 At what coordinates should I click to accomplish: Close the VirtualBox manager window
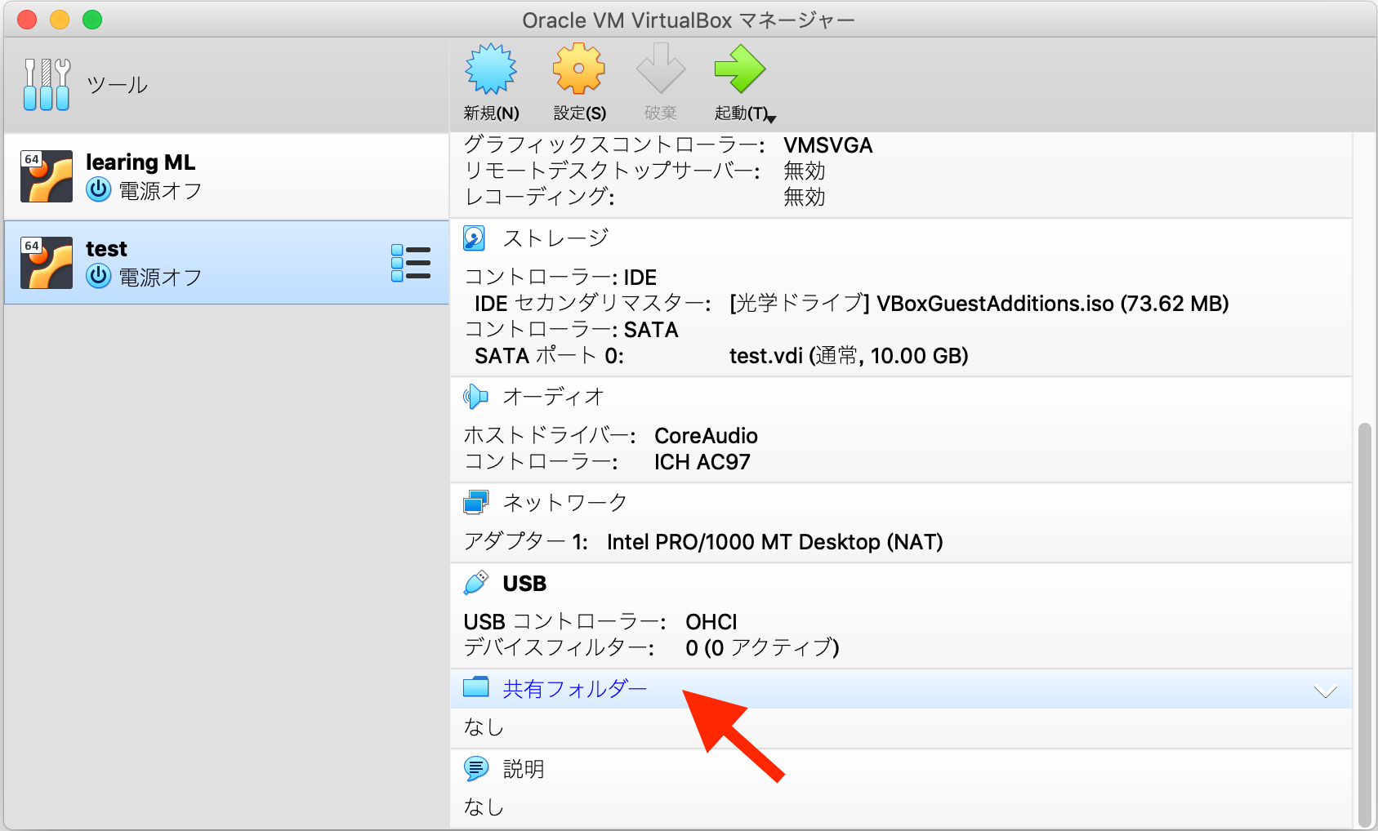point(27,20)
